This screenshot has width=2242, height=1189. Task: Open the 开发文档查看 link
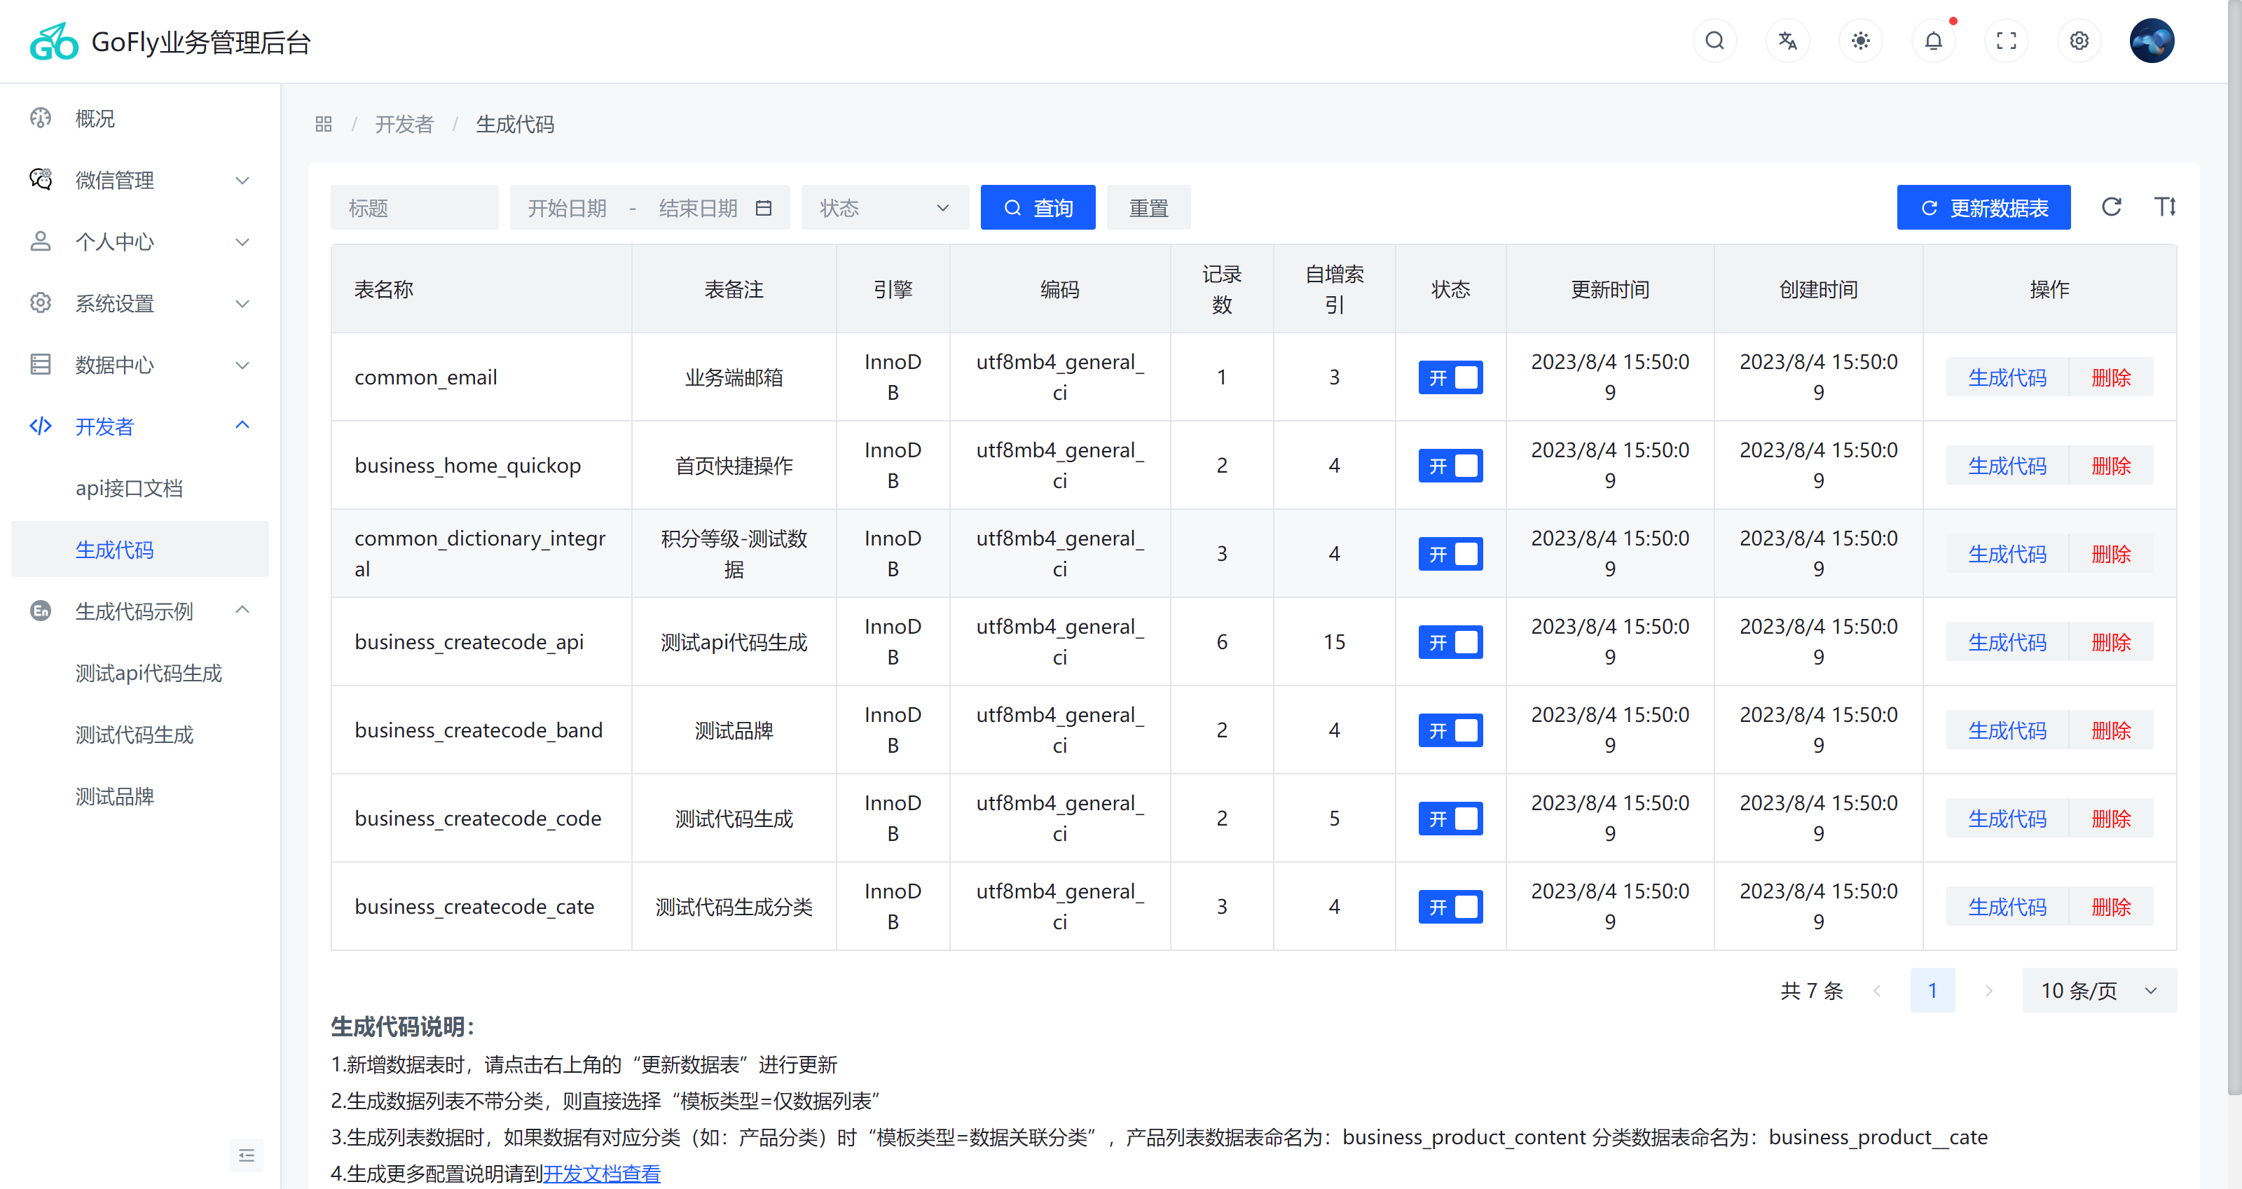(x=601, y=1174)
